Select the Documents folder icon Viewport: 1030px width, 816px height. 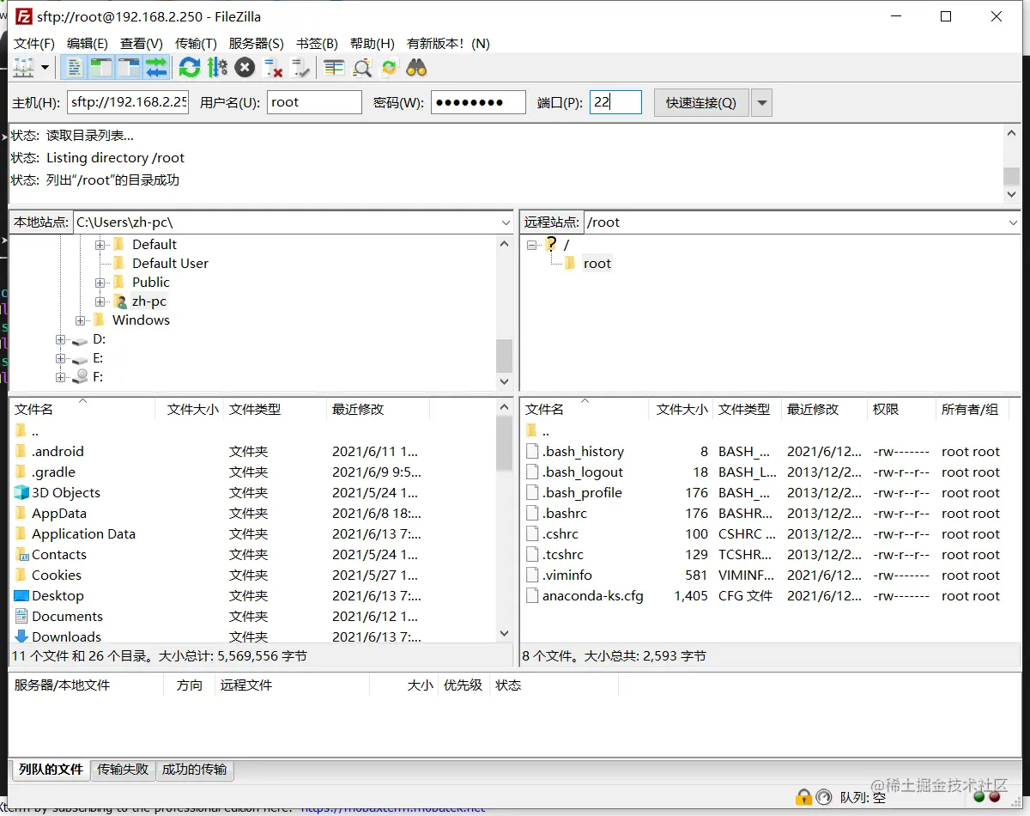click(21, 617)
